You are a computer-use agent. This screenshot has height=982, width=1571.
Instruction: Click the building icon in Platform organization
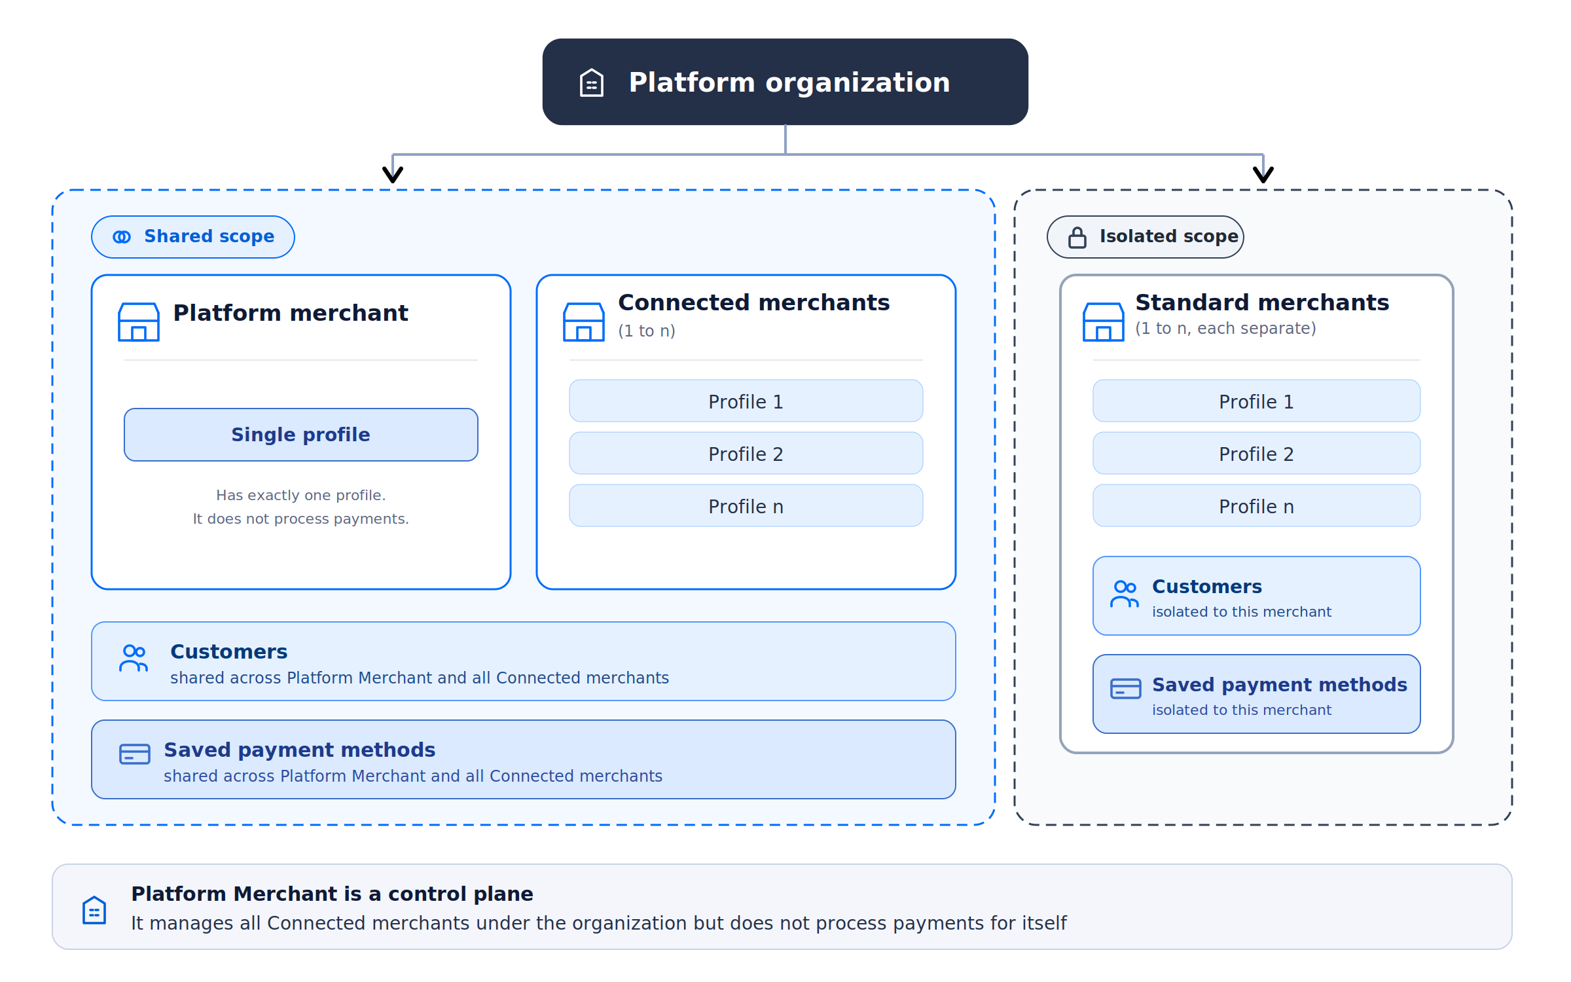pos(592,83)
